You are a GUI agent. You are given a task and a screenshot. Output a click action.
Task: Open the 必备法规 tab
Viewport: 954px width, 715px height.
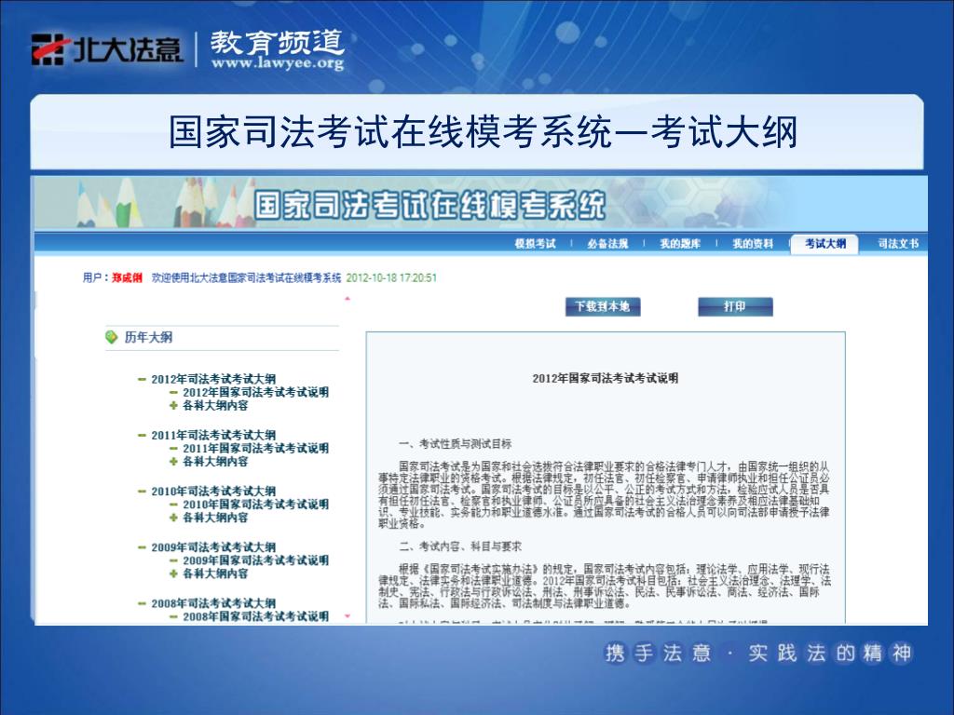pos(607,244)
